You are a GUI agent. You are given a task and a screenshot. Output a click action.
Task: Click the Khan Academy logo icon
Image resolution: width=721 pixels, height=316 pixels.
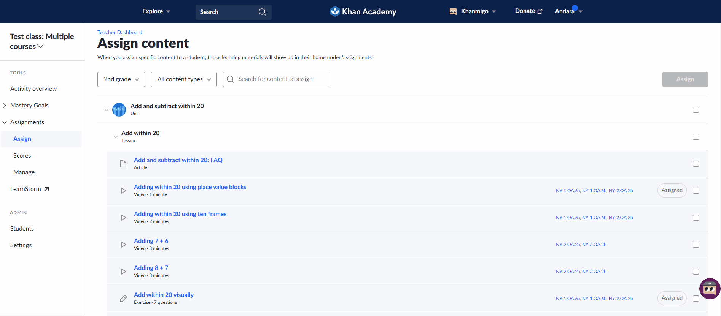pyautogui.click(x=334, y=11)
